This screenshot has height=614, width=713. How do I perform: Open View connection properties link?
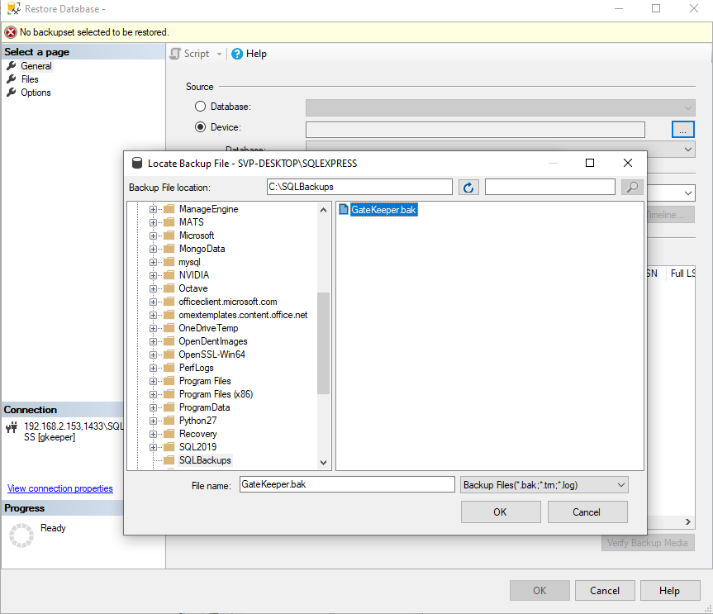59,488
